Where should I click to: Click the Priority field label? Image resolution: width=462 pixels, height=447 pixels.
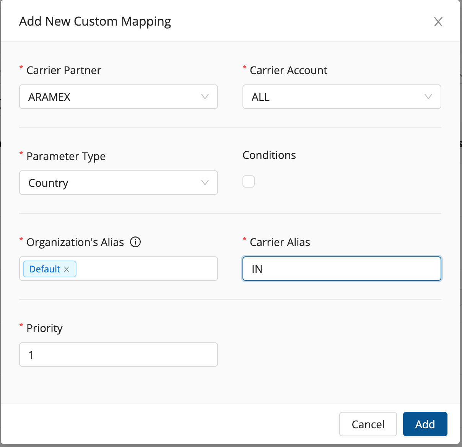44,328
